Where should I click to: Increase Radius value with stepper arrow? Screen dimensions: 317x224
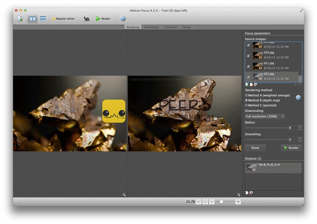click(x=300, y=126)
